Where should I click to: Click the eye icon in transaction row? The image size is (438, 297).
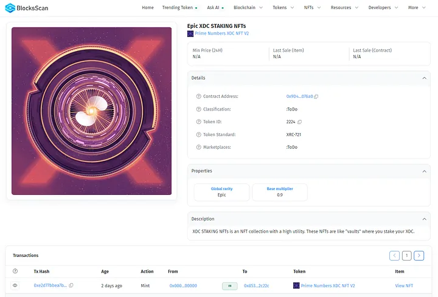[x=15, y=285]
